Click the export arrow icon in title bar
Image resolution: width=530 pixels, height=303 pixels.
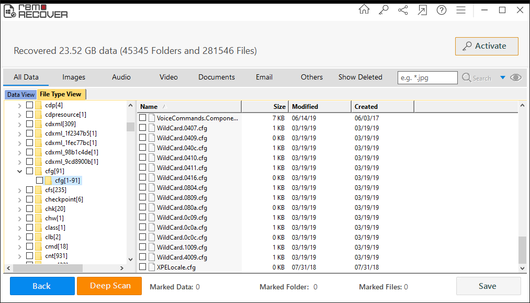pyautogui.click(x=422, y=10)
